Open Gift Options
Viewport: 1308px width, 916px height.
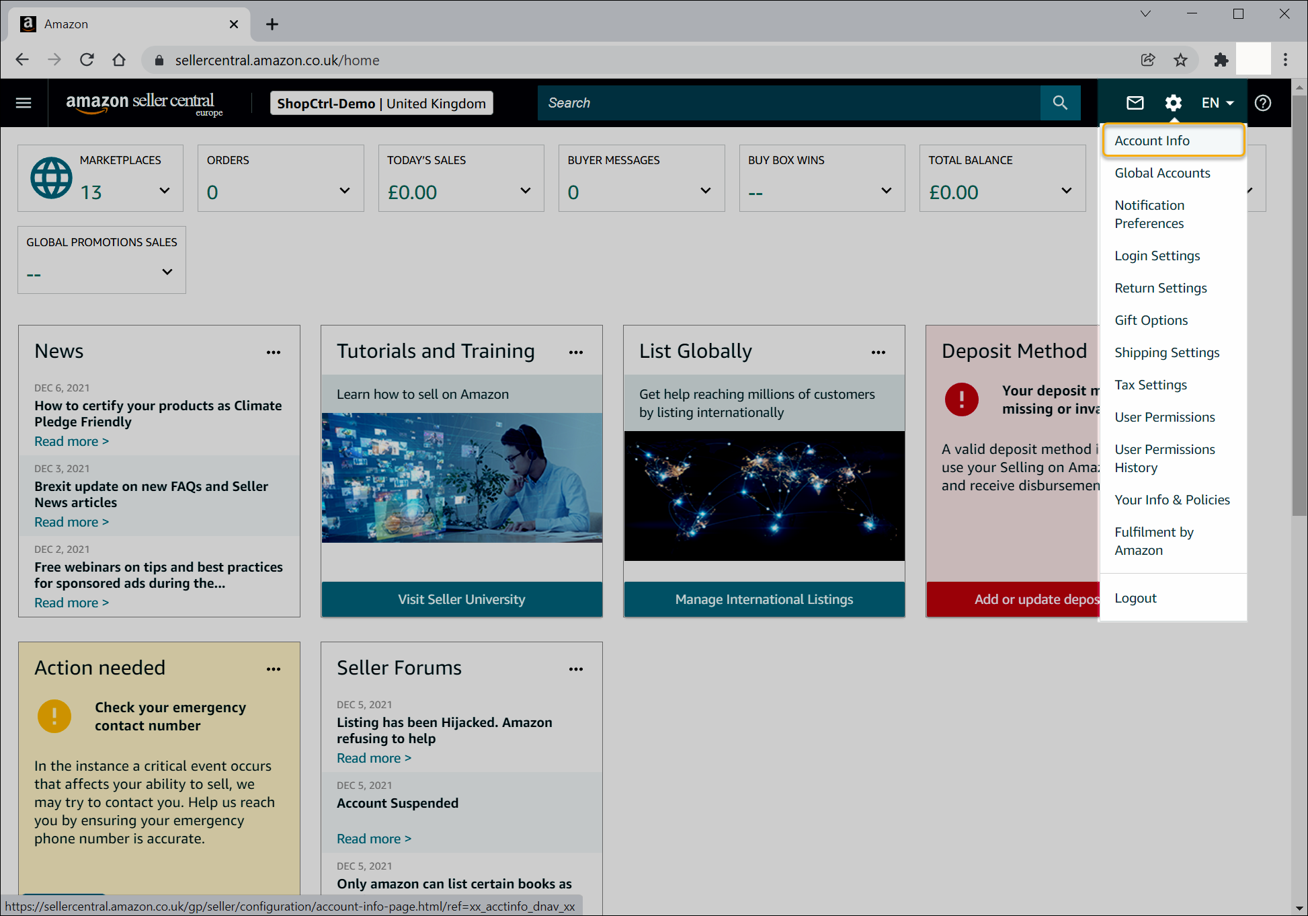coord(1151,320)
